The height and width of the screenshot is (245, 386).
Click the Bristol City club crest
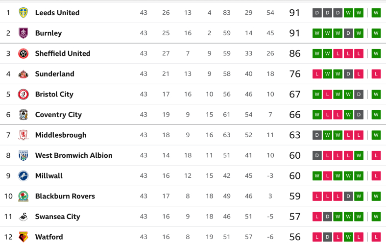coord(24,94)
